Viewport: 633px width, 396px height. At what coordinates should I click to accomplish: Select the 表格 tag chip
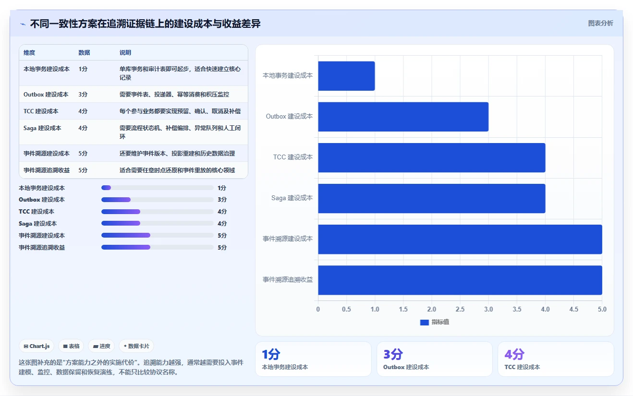coord(72,346)
